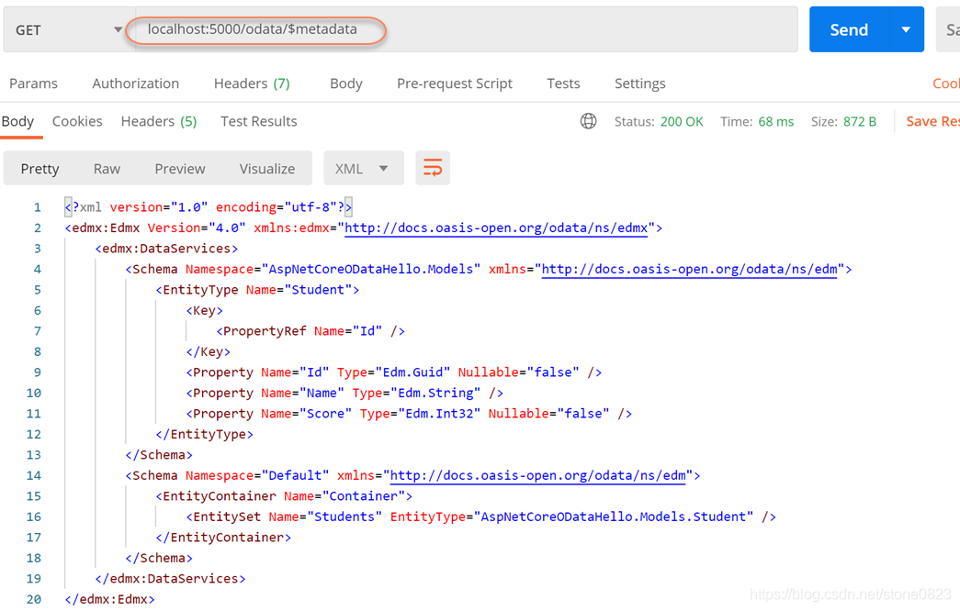This screenshot has width=960, height=611.
Task: Click the Property "Name" Edm.String line
Action: coord(344,393)
